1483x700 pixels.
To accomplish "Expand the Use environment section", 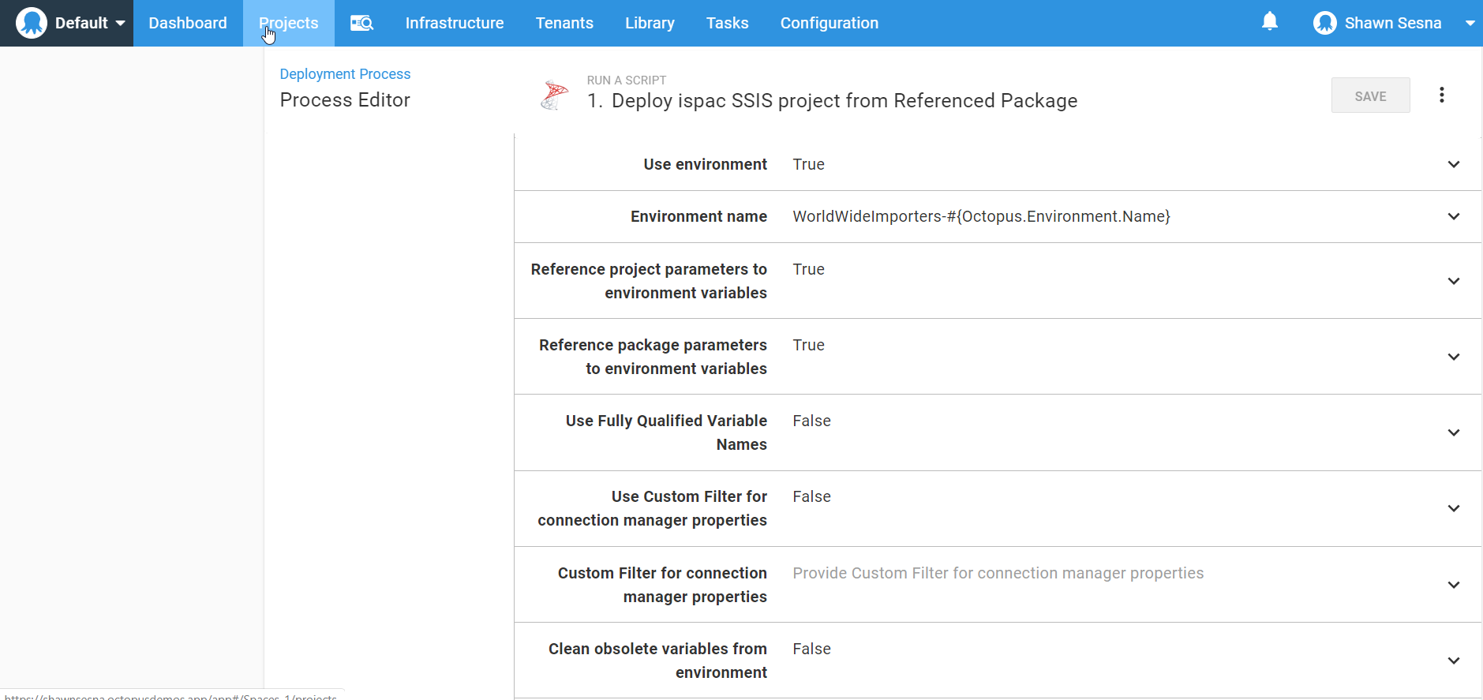I will 1453,164.
